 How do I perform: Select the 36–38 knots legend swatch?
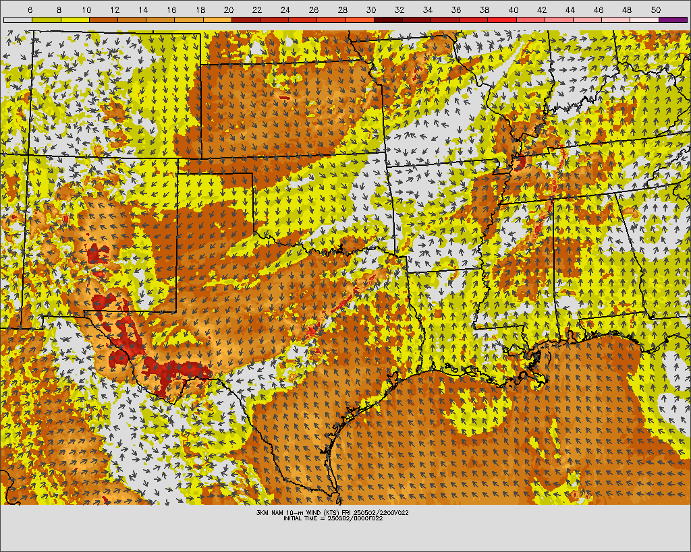(474, 20)
